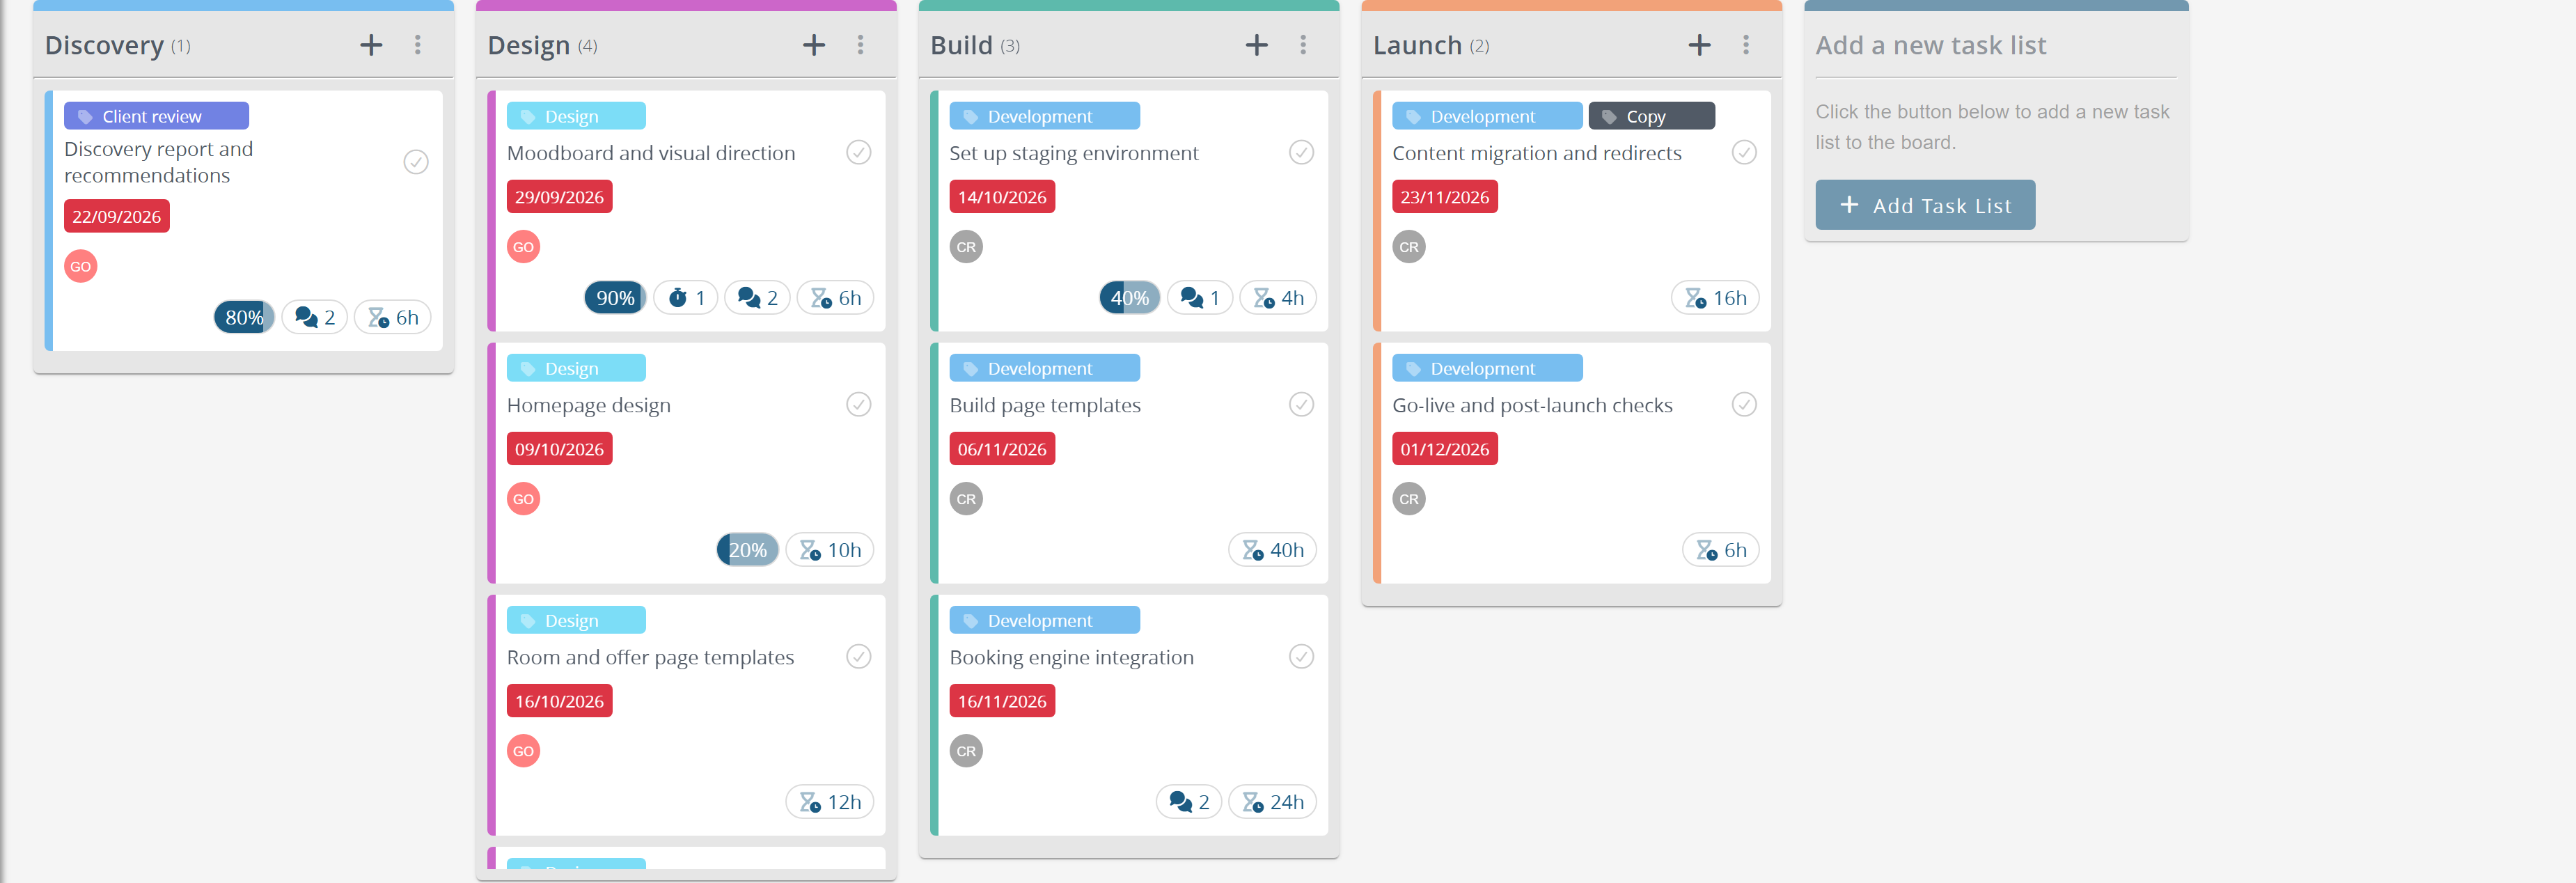Open the Room and offer page templates task

(650, 657)
